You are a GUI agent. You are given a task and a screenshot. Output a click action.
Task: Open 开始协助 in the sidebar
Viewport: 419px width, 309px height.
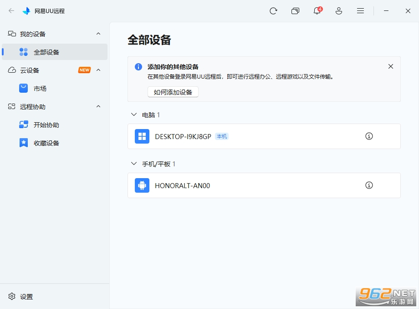point(55,125)
